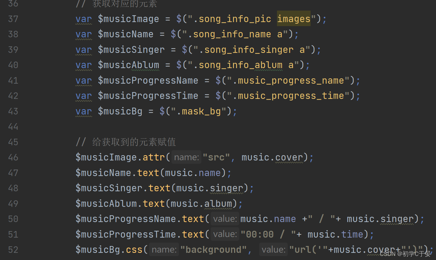
Task: Click the underlined album property on line 49
Action: pyautogui.click(x=218, y=204)
